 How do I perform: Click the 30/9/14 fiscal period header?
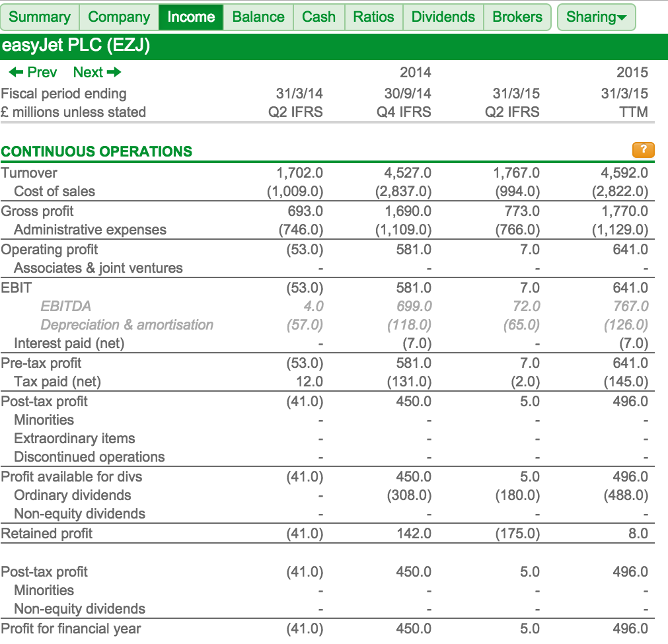[x=408, y=93]
